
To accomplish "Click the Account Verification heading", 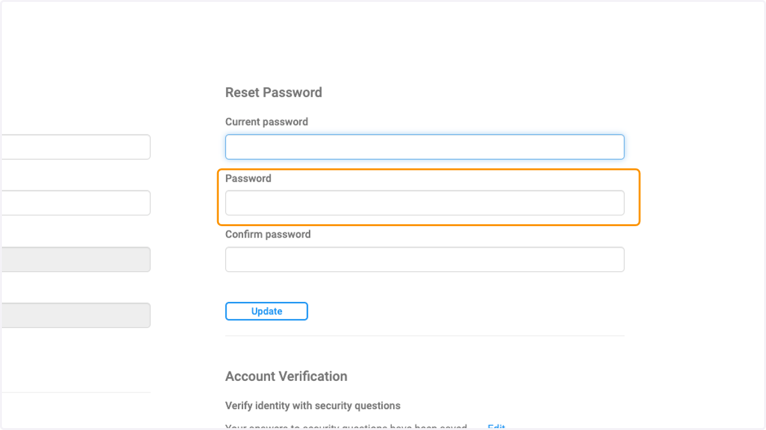I will click(x=286, y=376).
